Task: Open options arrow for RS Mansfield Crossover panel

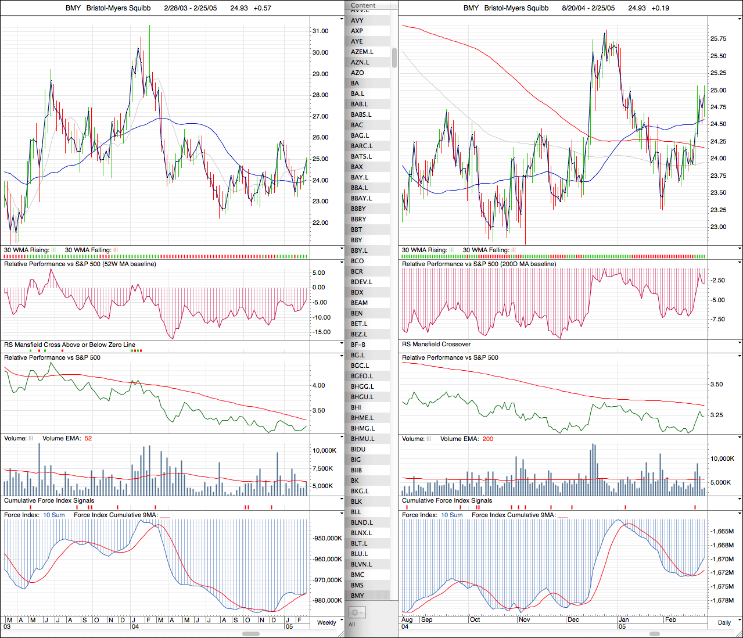Action: [740, 344]
